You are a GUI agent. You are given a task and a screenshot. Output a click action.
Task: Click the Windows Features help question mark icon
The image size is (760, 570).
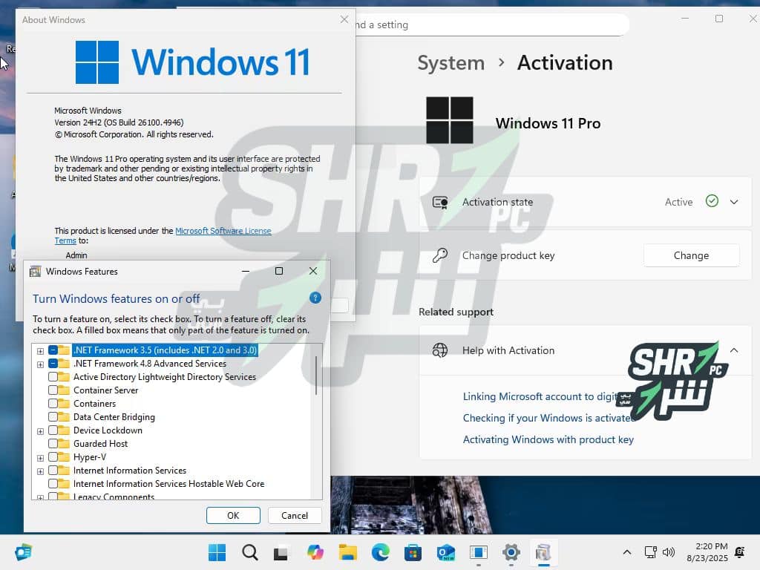315,298
